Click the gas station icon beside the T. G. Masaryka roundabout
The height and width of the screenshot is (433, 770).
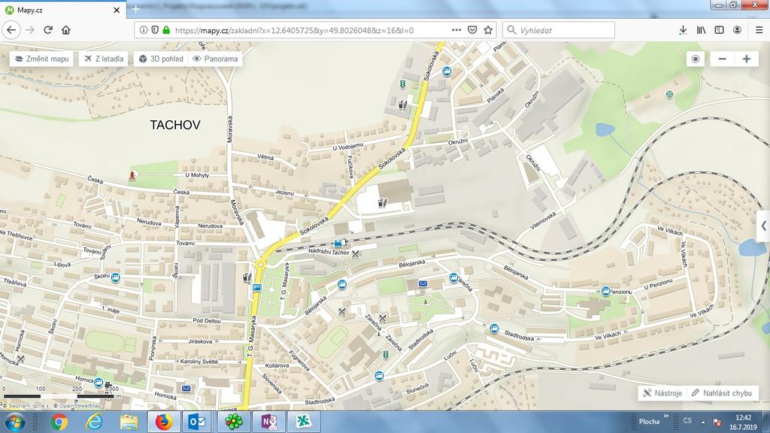[247, 277]
